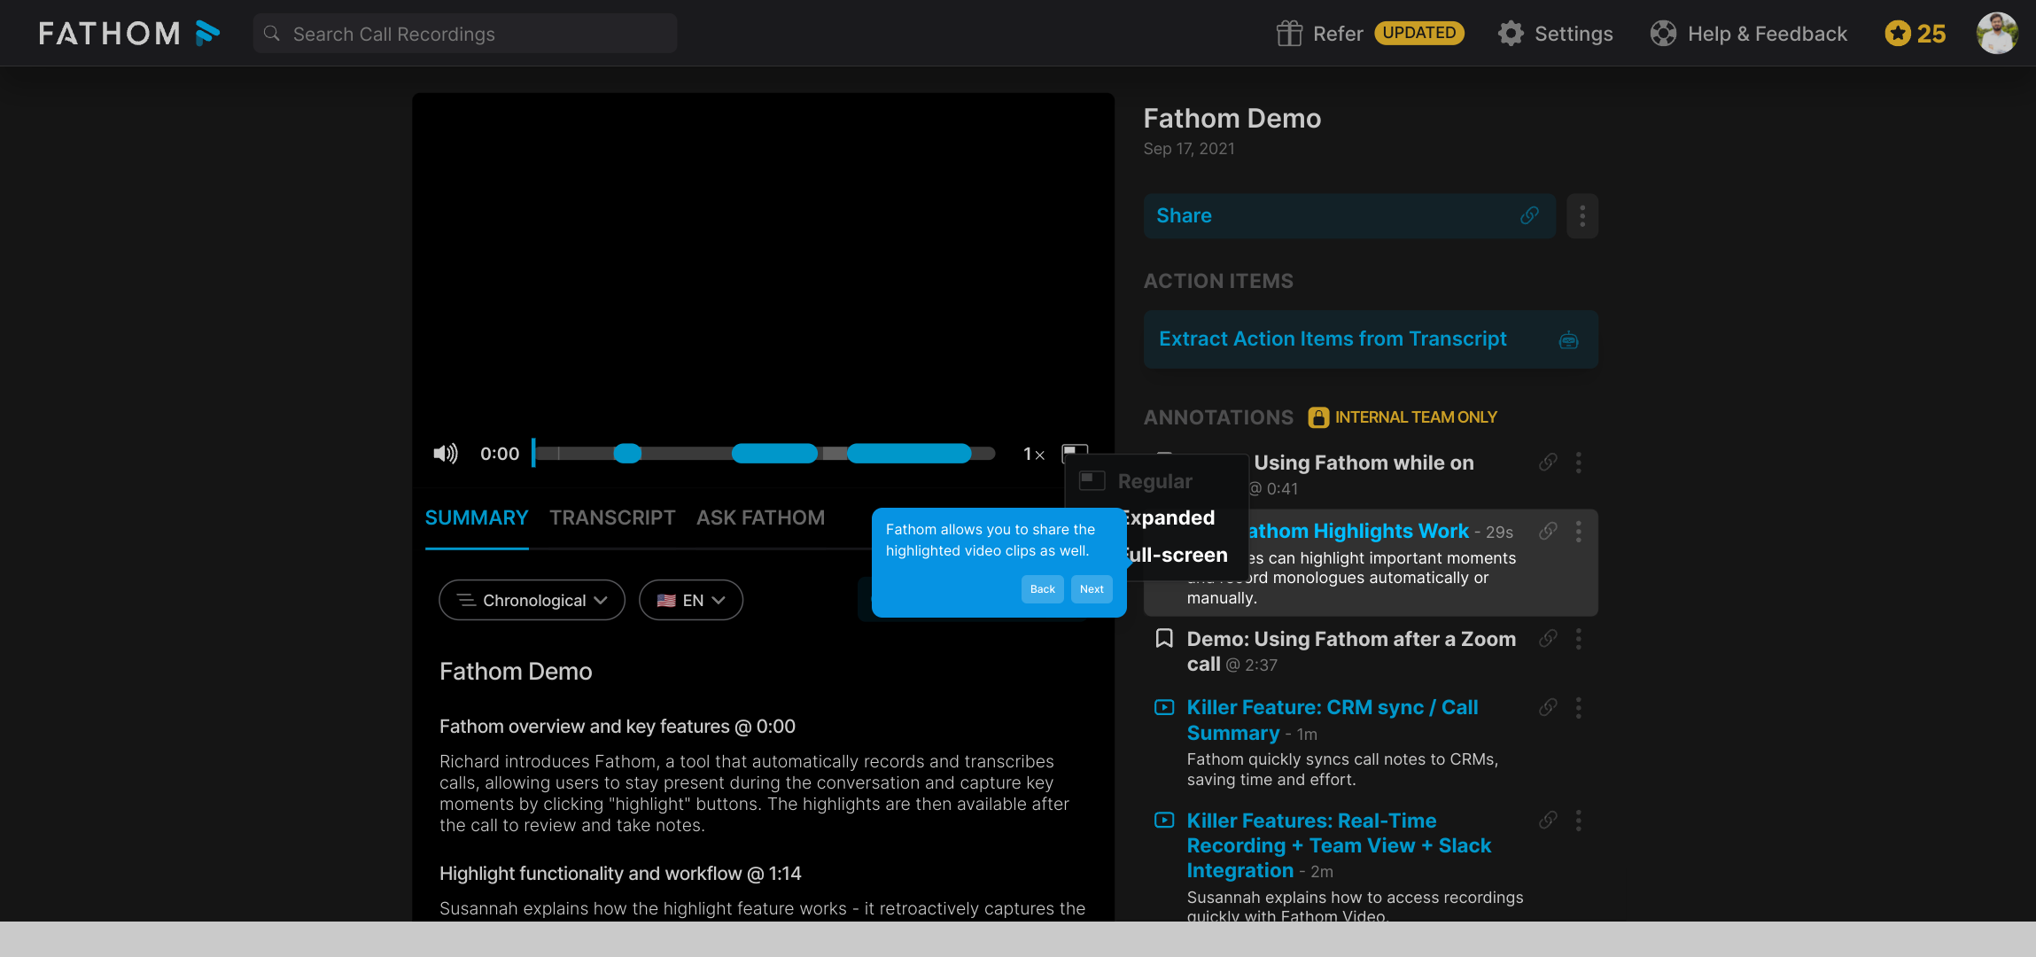Click the lock icon beside INTERNAL TEAM ONLY
Viewport: 2036px width, 957px height.
pyautogui.click(x=1318, y=417)
